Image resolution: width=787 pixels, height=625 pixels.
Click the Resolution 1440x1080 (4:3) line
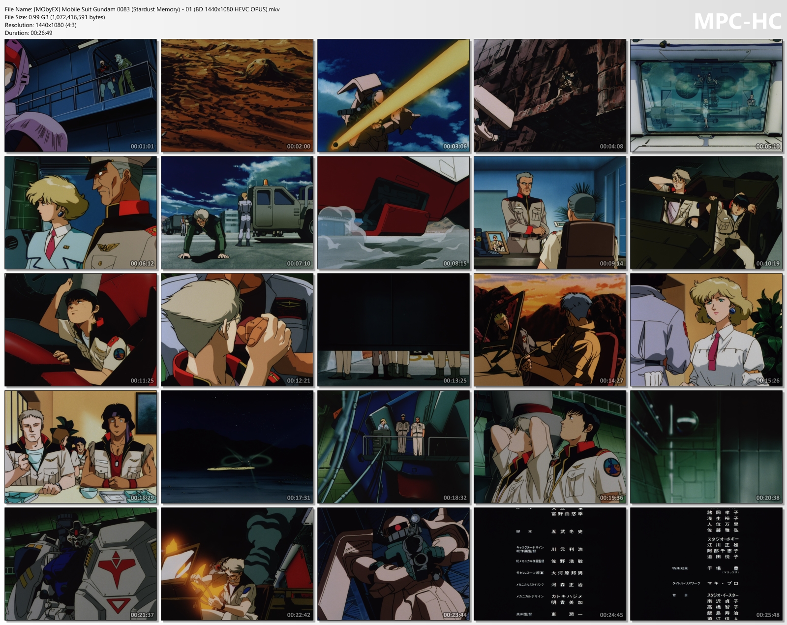tap(41, 25)
